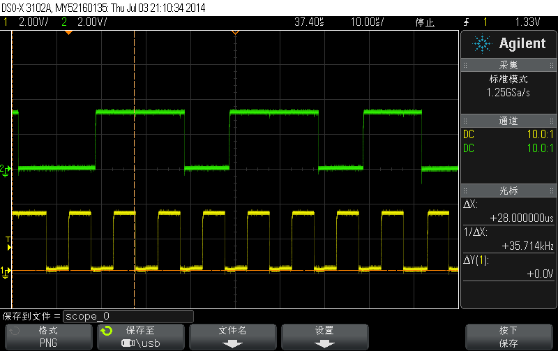The image size is (558, 351).
Task: Click the ΔX +28.000000us value
Action: pyautogui.click(x=522, y=218)
